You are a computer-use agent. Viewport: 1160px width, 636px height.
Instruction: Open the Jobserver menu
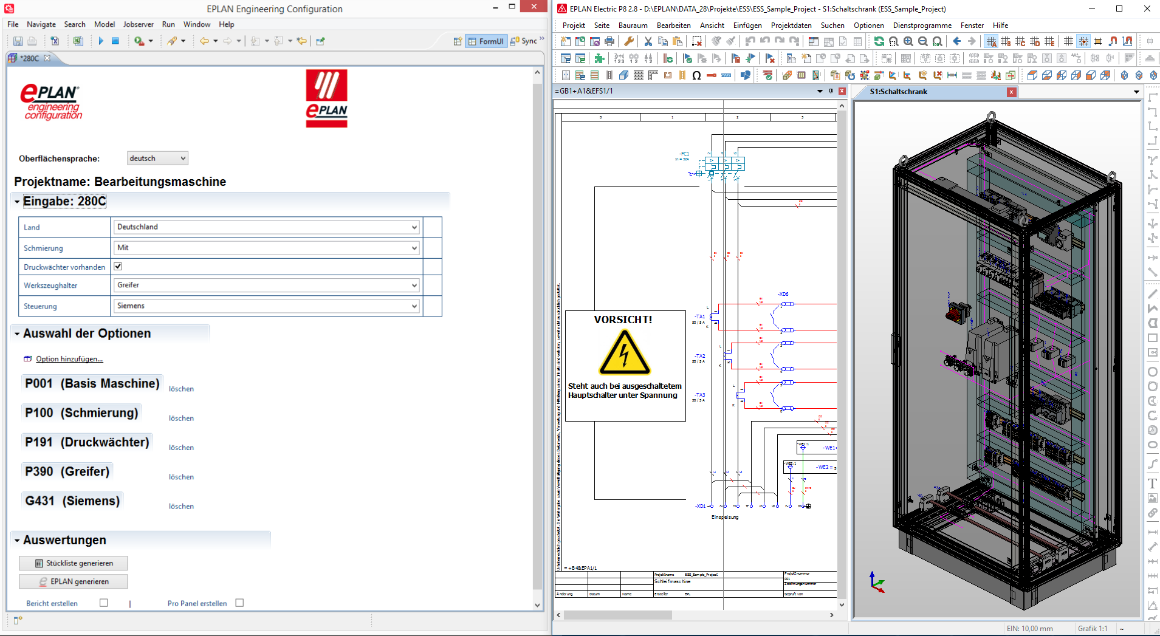click(138, 24)
